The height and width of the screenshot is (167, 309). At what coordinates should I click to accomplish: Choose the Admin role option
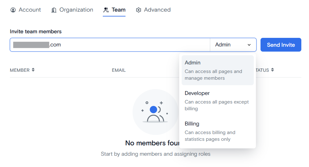[x=217, y=70]
